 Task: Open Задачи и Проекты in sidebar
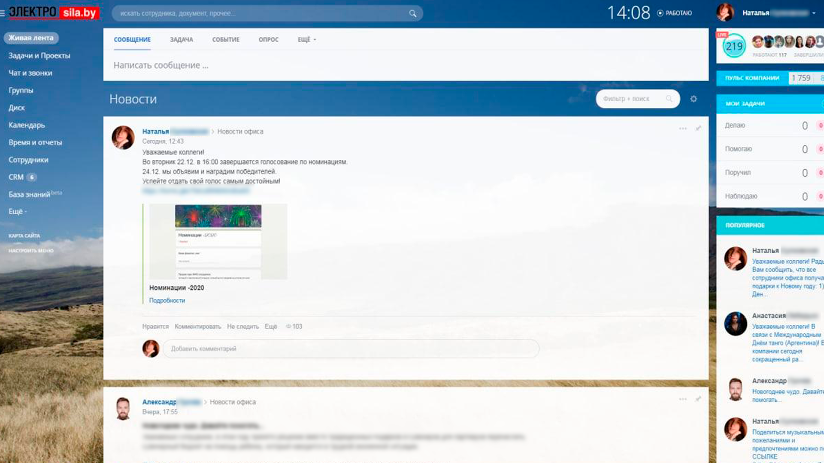[39, 56]
